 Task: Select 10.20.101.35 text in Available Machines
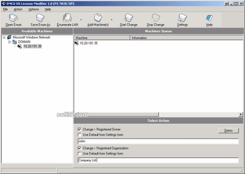[x=33, y=46]
